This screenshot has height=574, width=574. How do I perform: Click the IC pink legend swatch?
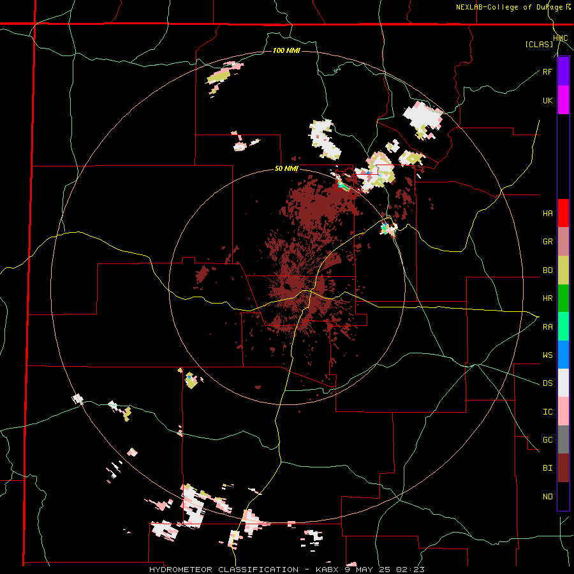563,411
